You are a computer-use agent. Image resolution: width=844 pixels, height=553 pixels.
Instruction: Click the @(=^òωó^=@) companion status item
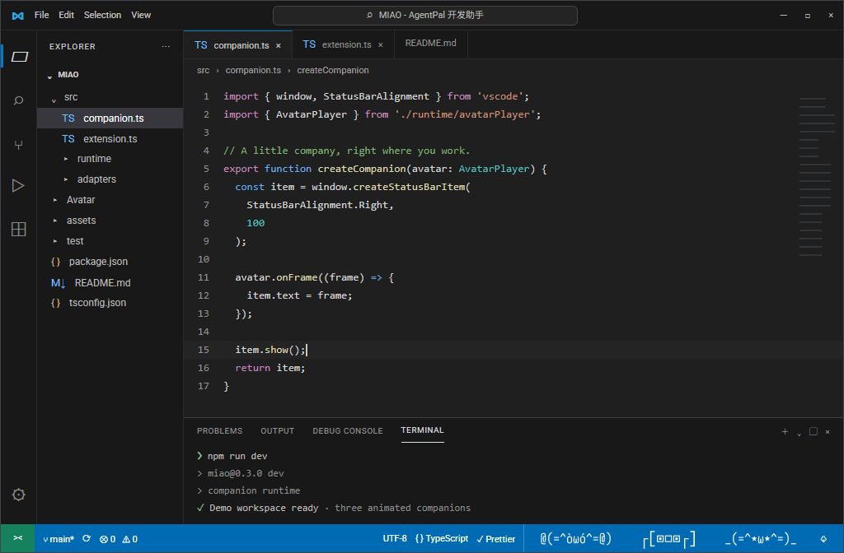coord(575,538)
